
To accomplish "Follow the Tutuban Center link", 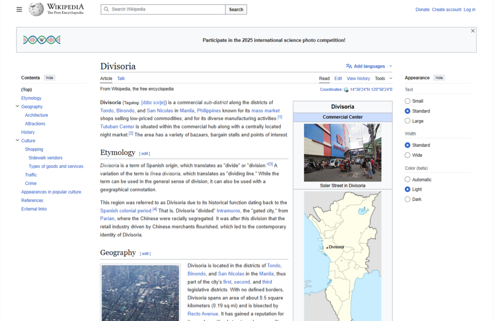I will click(117, 126).
